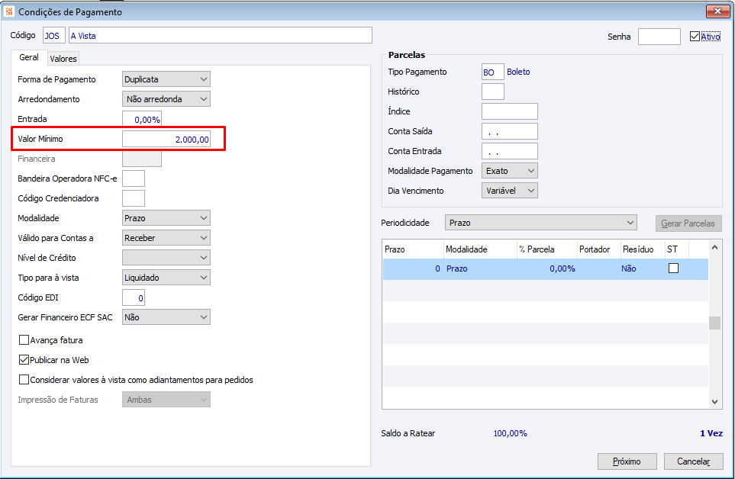The height and width of the screenshot is (479, 735).
Task: Tick the ST checkbox in Prazo row
Action: (673, 268)
